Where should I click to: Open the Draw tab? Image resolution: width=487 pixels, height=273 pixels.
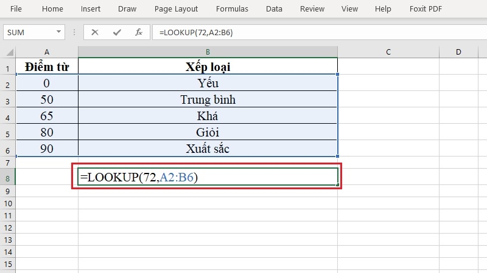pos(127,9)
